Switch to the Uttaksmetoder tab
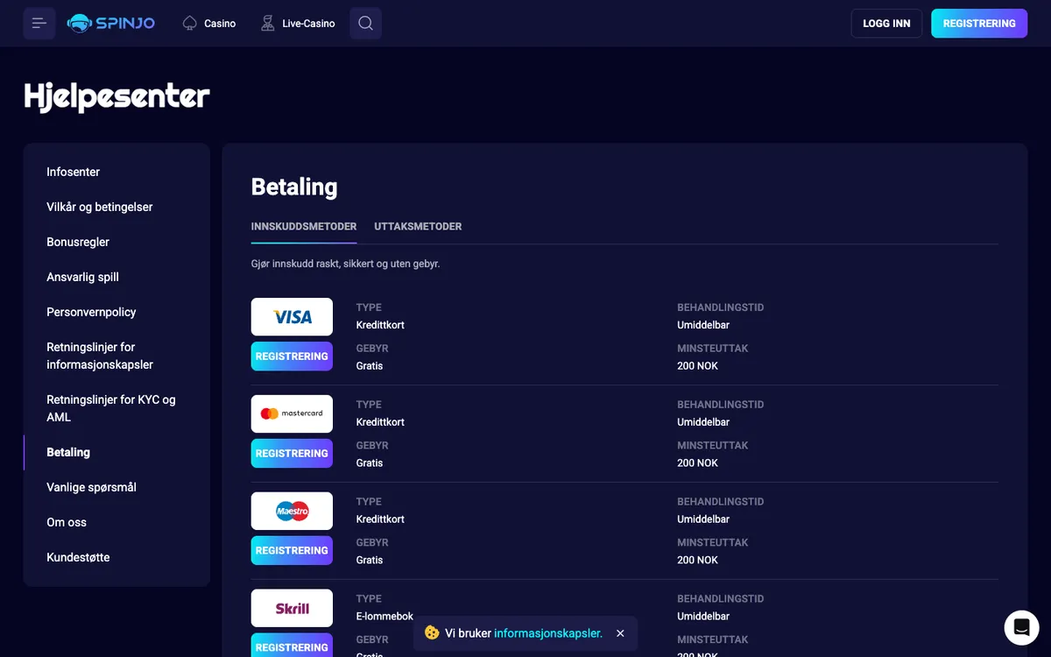Screen dimensions: 1051x657 click(x=418, y=226)
